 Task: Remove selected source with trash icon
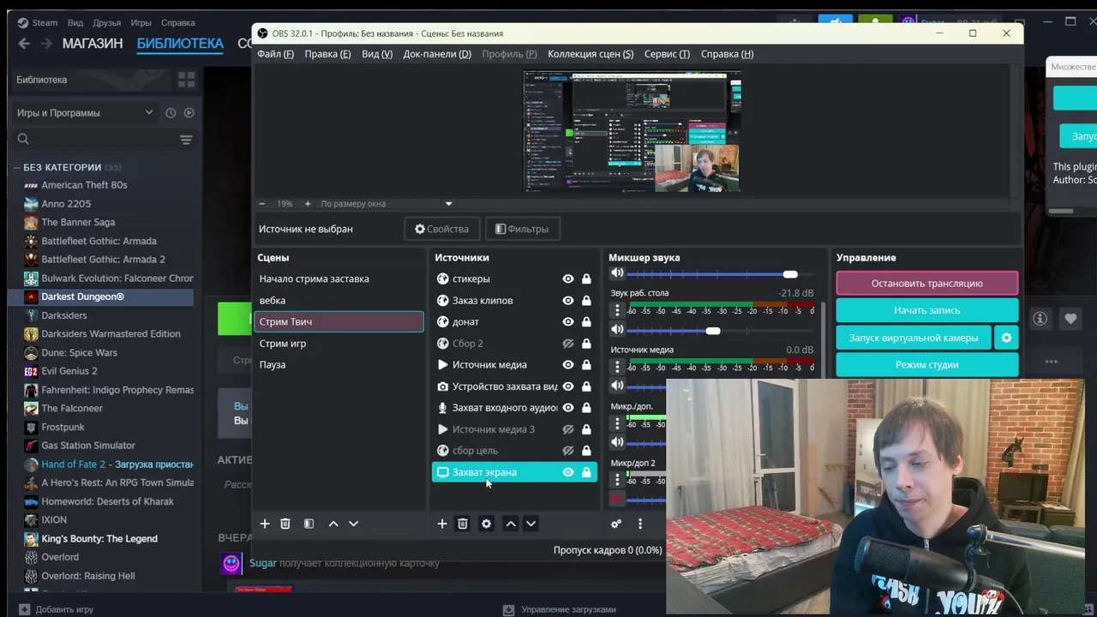click(x=463, y=524)
